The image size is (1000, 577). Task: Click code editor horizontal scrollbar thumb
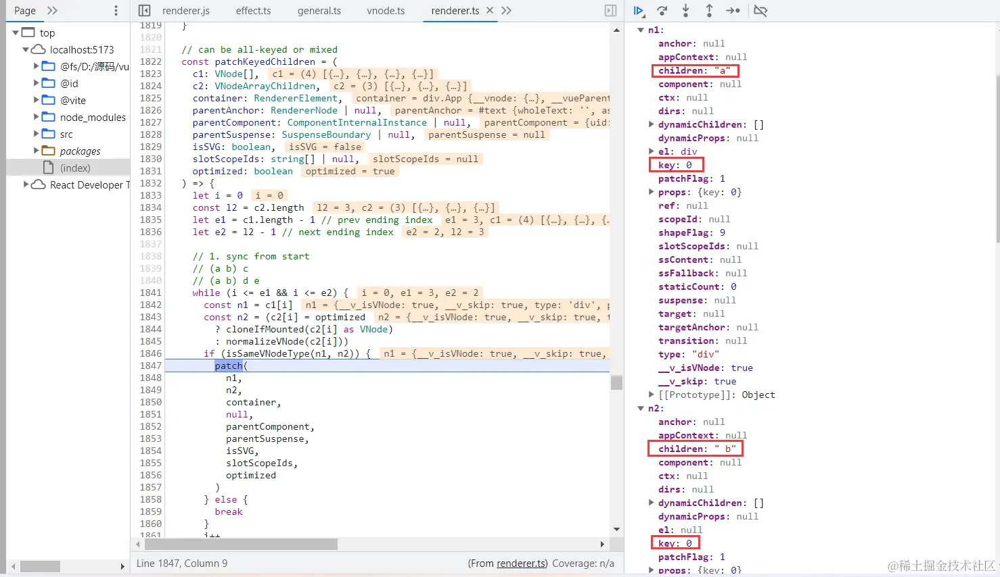(x=241, y=544)
